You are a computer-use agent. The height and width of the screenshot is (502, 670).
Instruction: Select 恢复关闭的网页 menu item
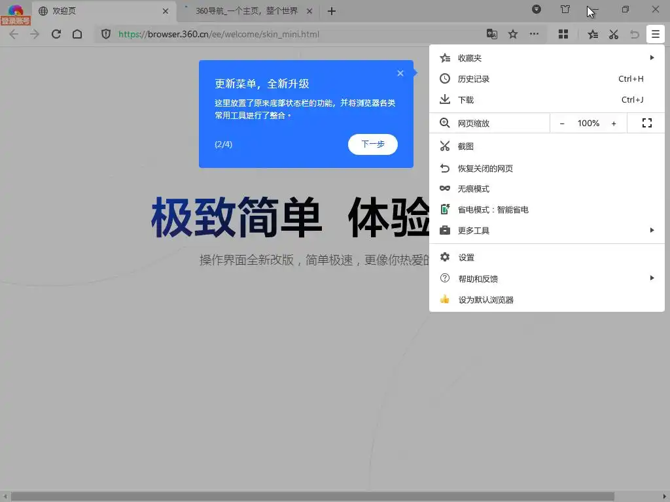tap(546, 168)
